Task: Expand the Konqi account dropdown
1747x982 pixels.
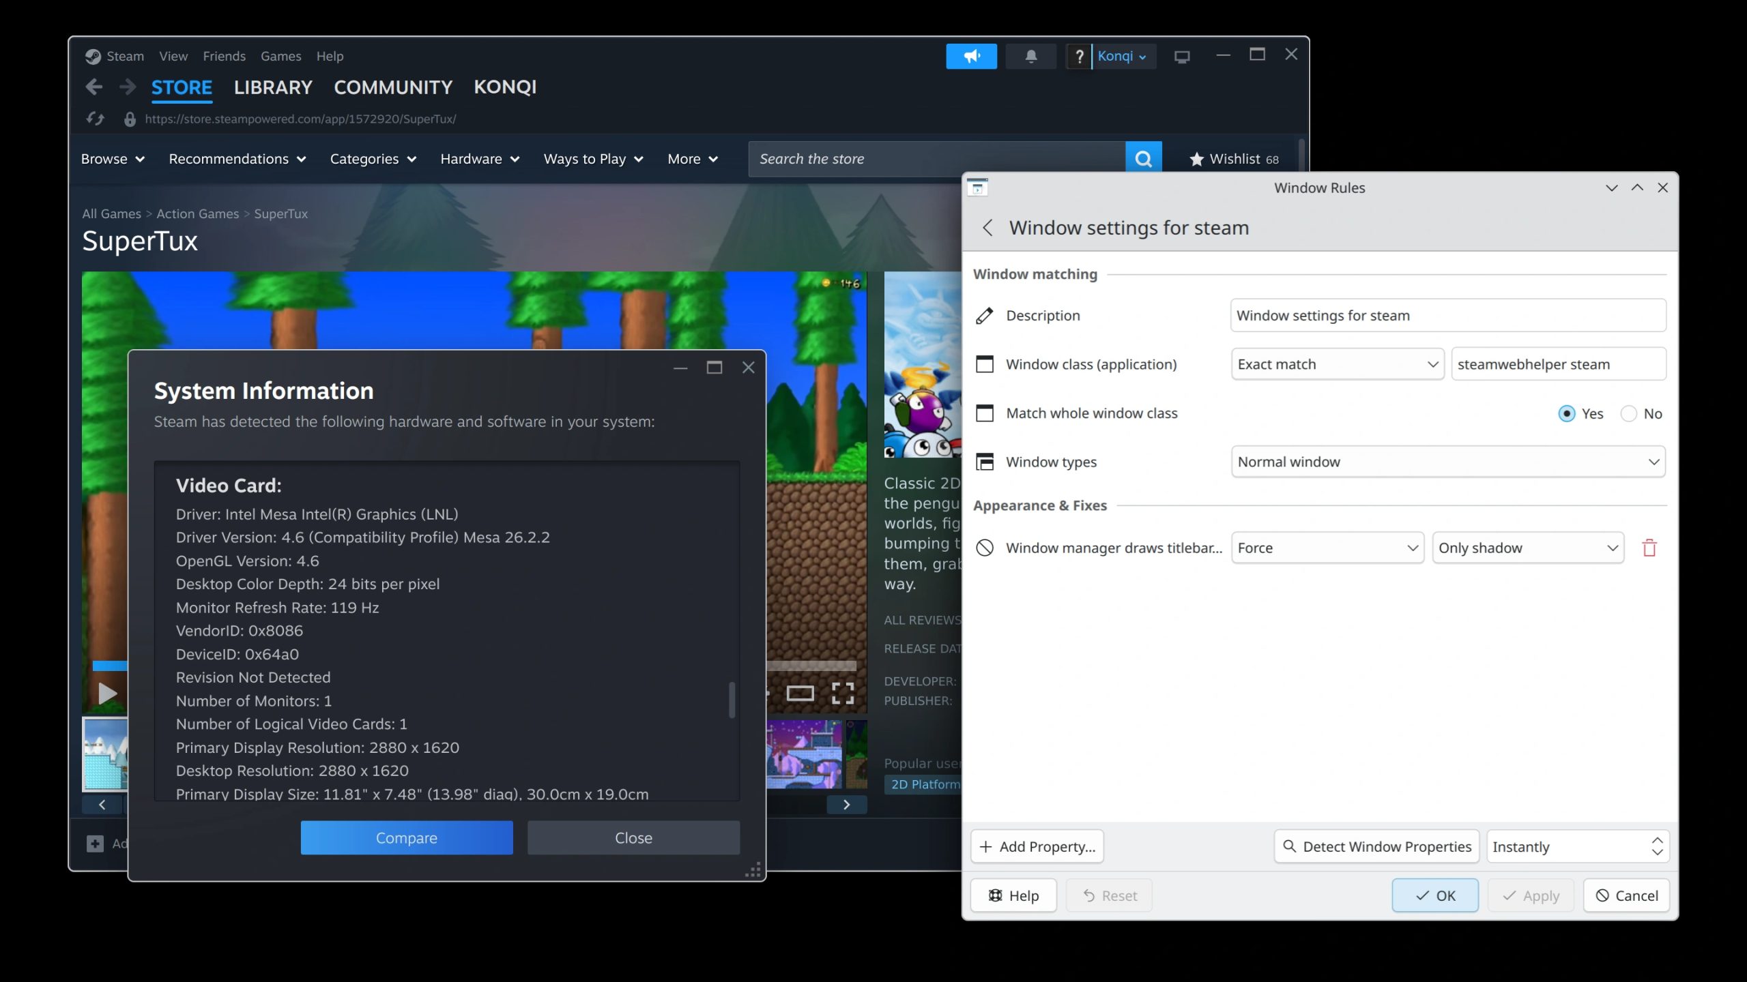Action: click(x=1122, y=56)
